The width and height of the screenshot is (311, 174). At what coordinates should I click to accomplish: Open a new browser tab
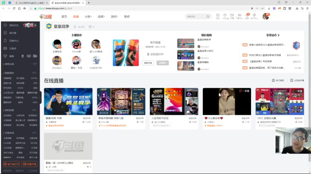tap(89, 3)
